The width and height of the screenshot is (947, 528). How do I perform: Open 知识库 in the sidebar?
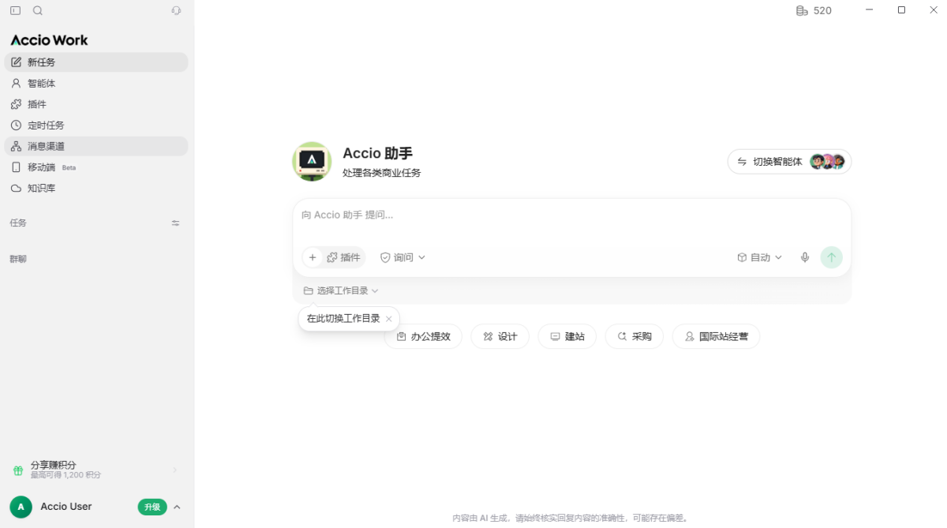click(x=96, y=188)
